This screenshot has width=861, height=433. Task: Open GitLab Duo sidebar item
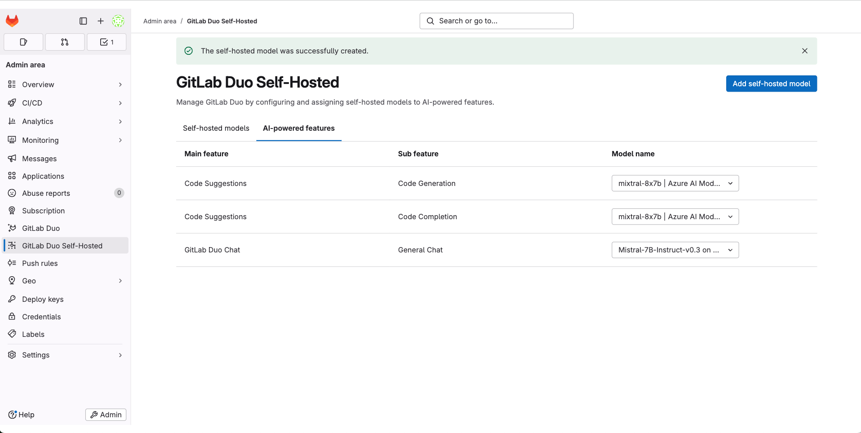tap(65, 228)
